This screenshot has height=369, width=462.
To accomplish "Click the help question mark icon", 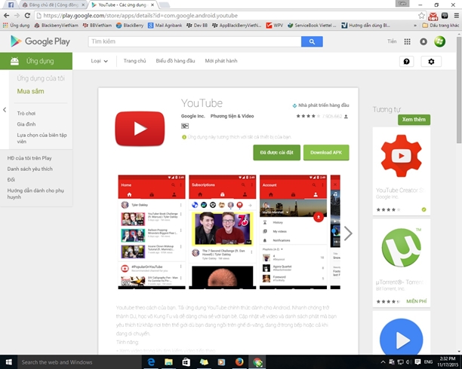I will click(x=406, y=62).
